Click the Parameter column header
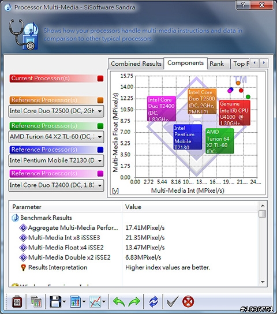The width and height of the screenshot is (277, 314). pyautogui.click(x=66, y=207)
